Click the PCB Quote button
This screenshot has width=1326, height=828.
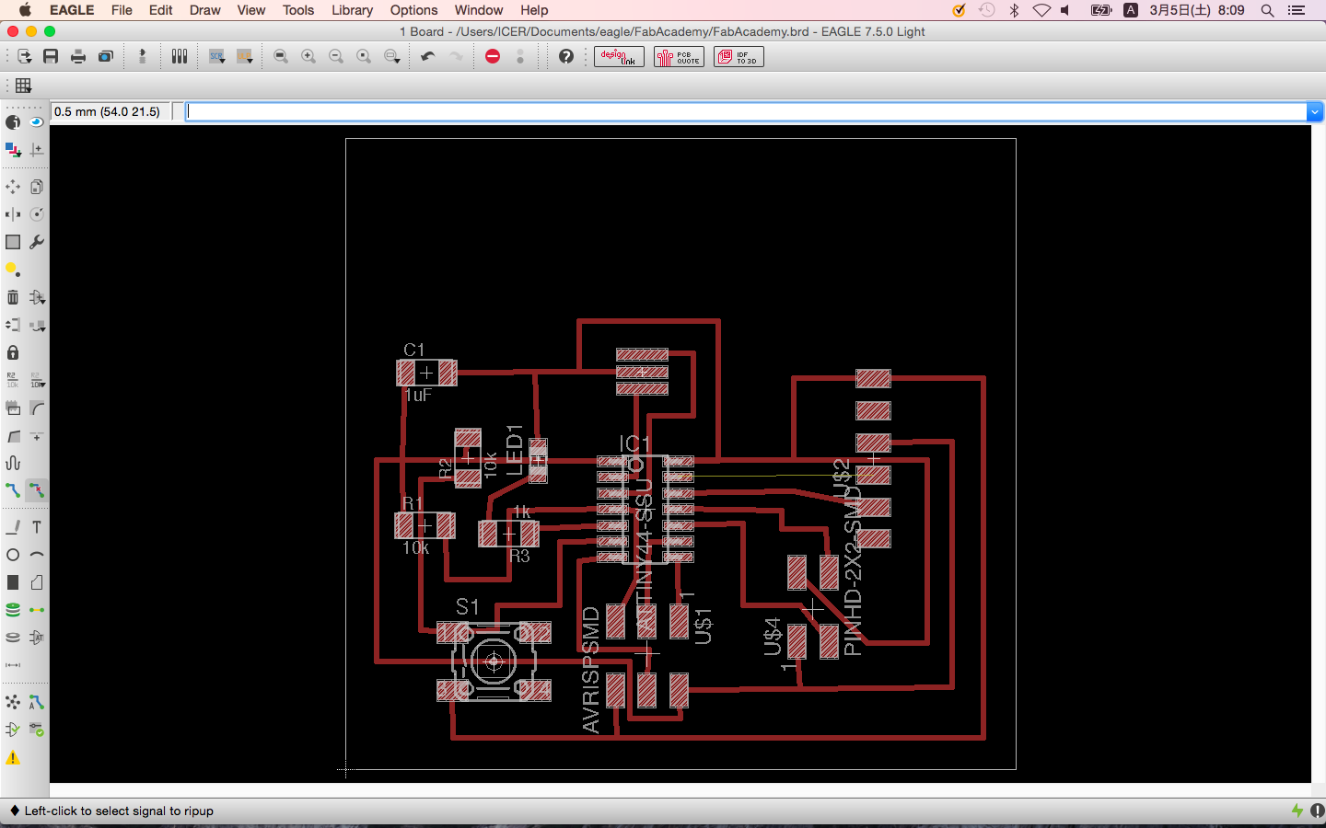click(x=679, y=56)
